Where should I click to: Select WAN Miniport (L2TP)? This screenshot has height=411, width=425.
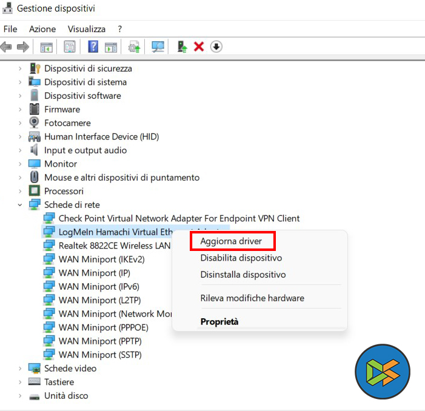[100, 300]
